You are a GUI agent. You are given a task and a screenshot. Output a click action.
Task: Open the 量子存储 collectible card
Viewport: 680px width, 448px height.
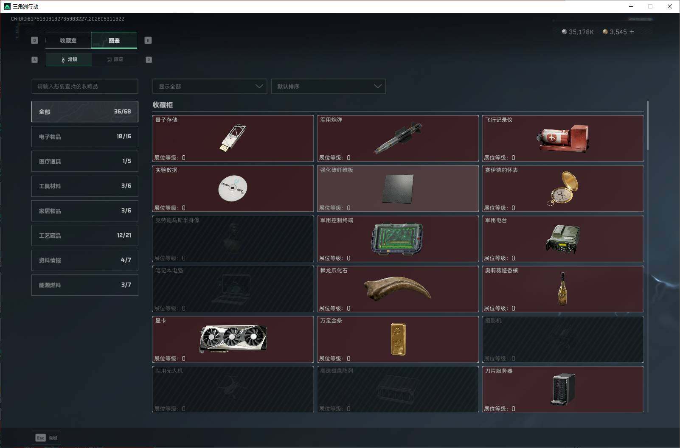coord(233,138)
